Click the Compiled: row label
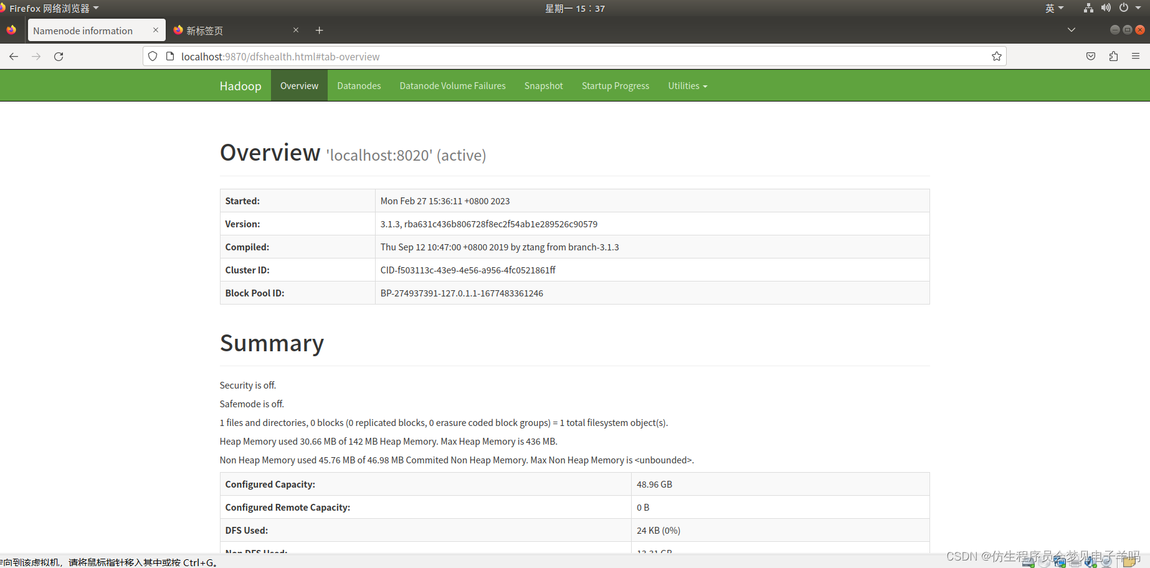Image resolution: width=1150 pixels, height=568 pixels. point(247,247)
